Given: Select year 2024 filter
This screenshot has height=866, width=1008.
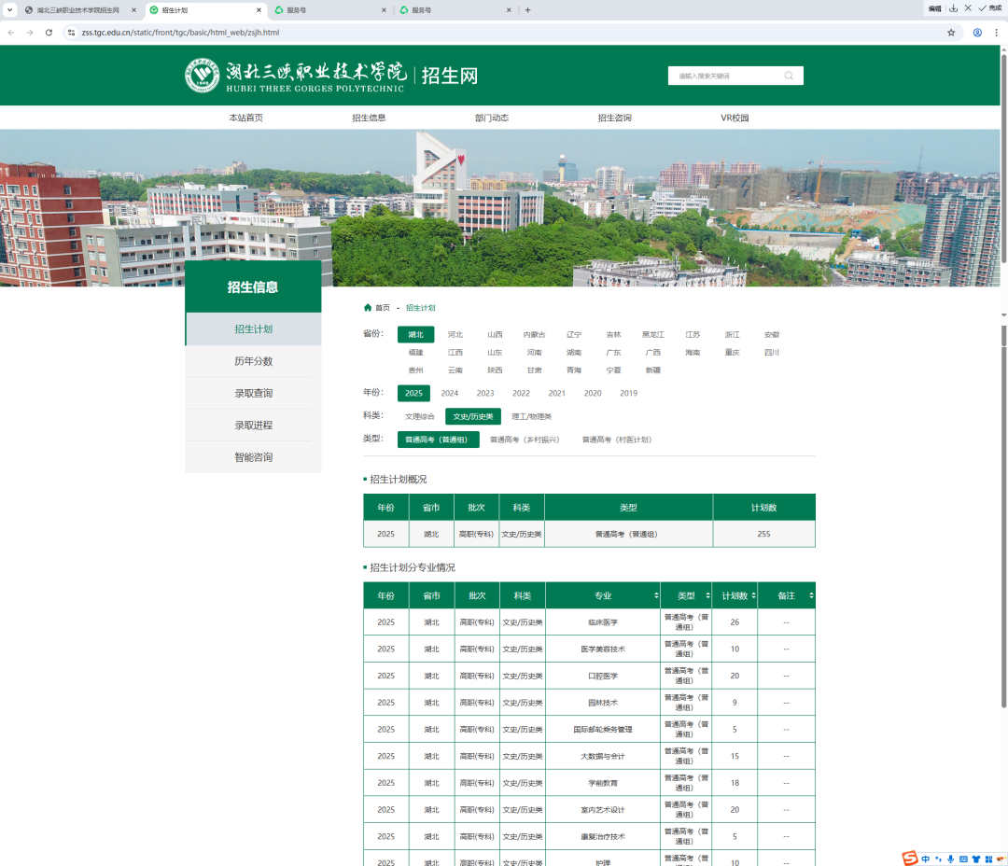Looking at the screenshot, I should point(450,393).
